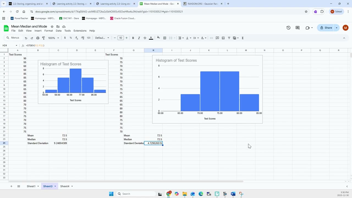Bookmark this page star icon
The image size is (352, 198).
tap(306, 12)
